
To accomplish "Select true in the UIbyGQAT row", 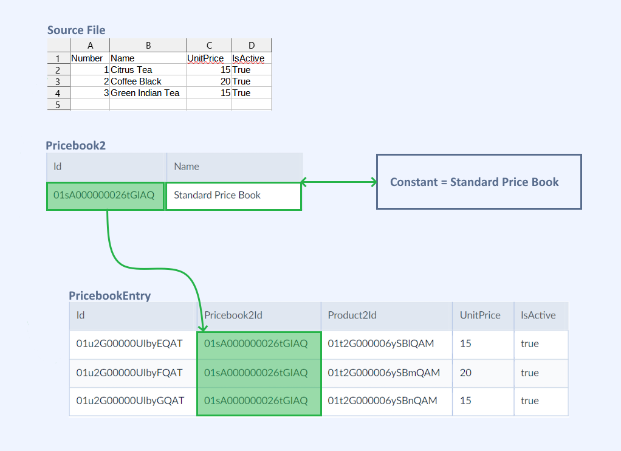I will (x=541, y=401).
